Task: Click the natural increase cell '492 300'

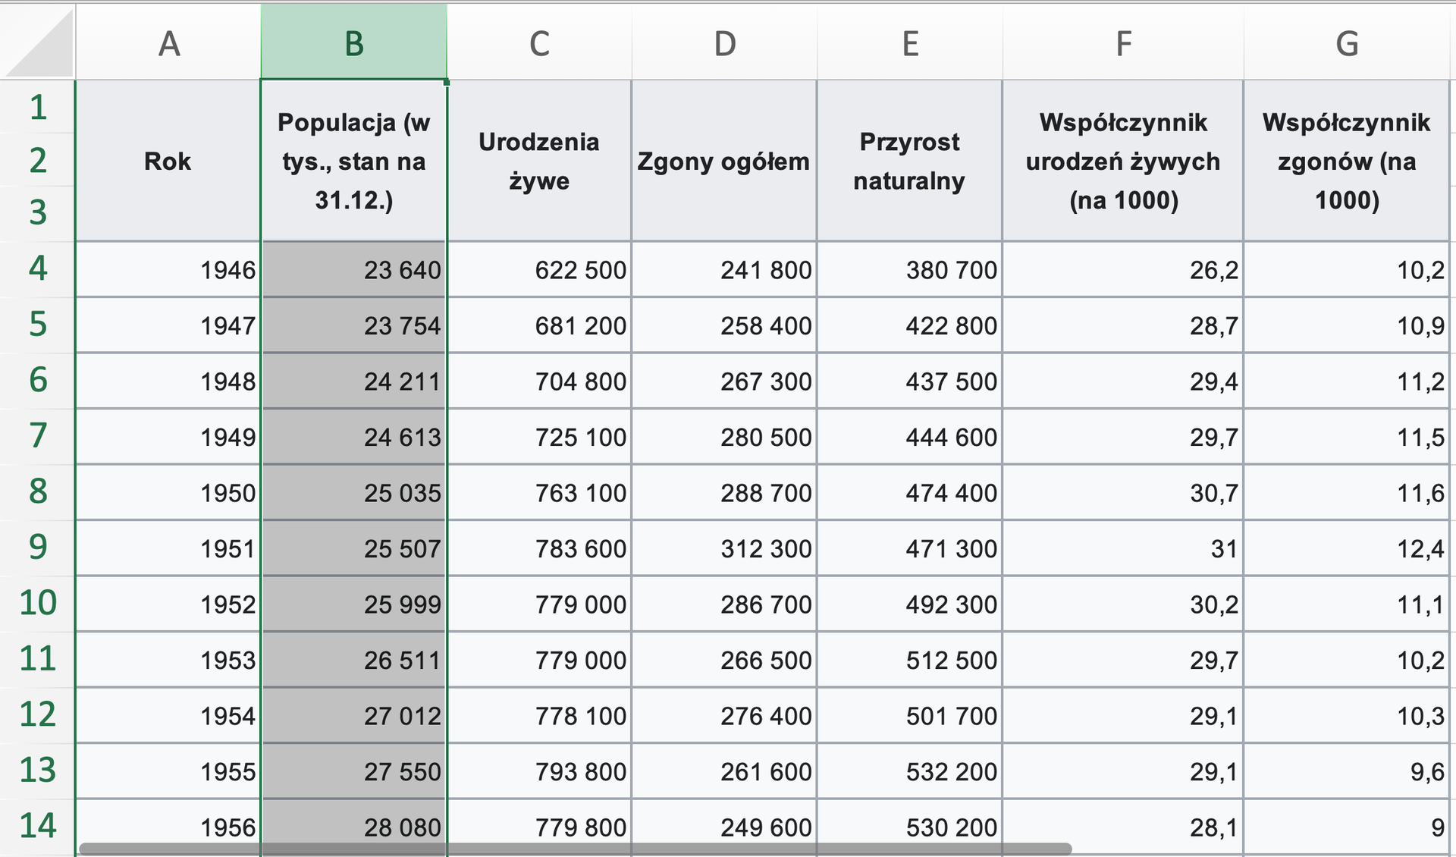Action: coord(910,604)
